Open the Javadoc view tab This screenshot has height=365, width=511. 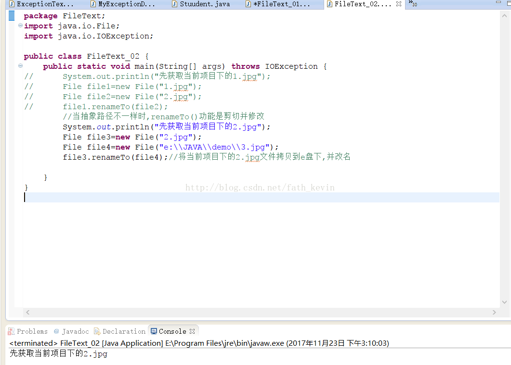[71, 331]
